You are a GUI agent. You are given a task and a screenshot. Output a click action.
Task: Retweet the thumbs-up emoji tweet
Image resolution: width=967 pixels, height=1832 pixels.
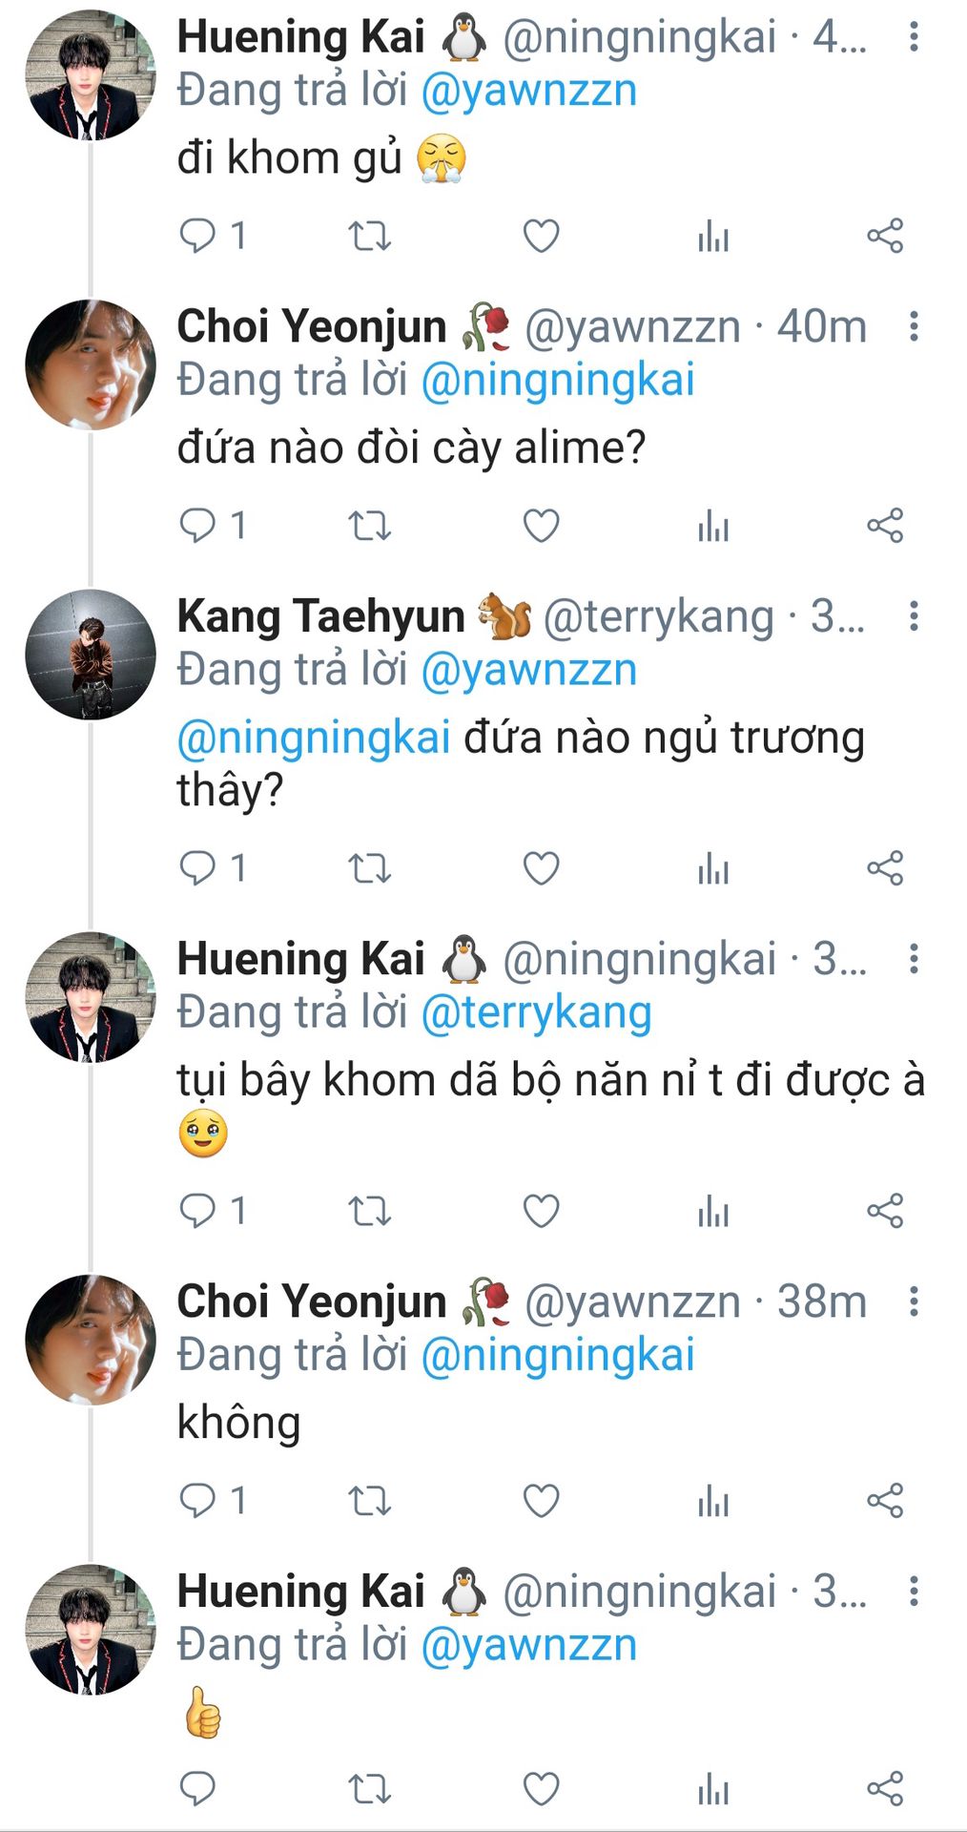[369, 1789]
